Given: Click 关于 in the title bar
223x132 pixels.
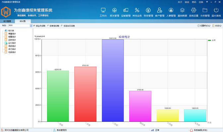Looking at the screenshot, I should pos(180,2).
